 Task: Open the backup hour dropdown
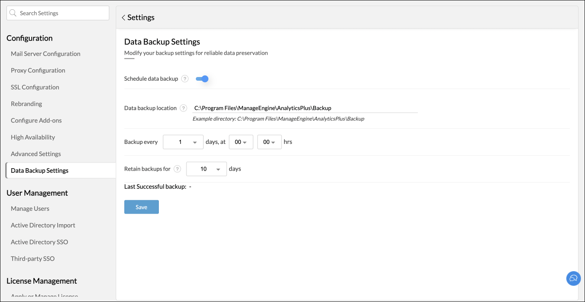(241, 142)
